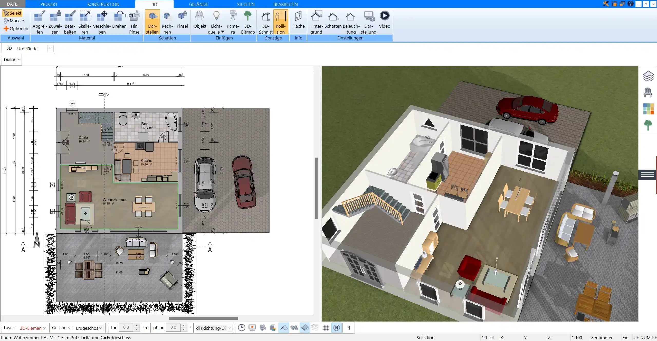Toggle terrain contours in bottom toolbar
This screenshot has height=341, width=657.
point(315,327)
